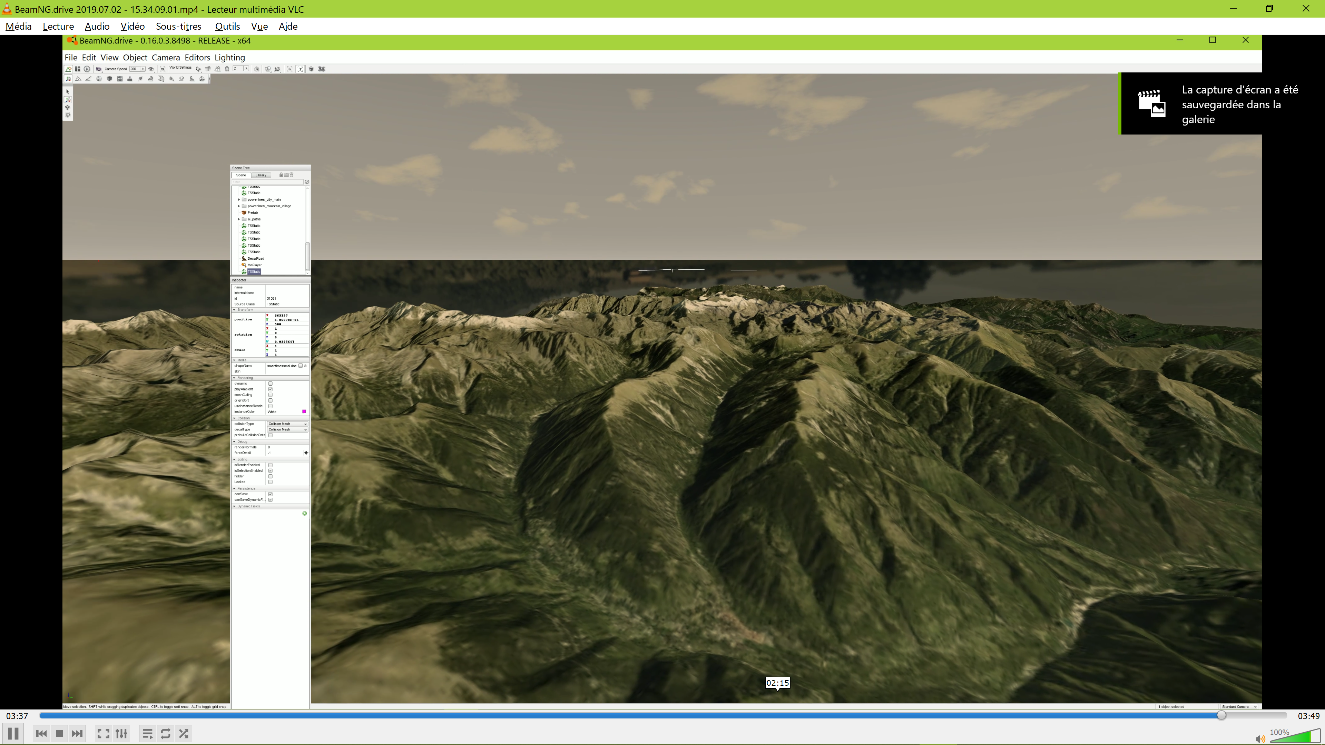Open VLC Outils menu
Viewport: 1325px width, 745px height.
click(x=227, y=26)
